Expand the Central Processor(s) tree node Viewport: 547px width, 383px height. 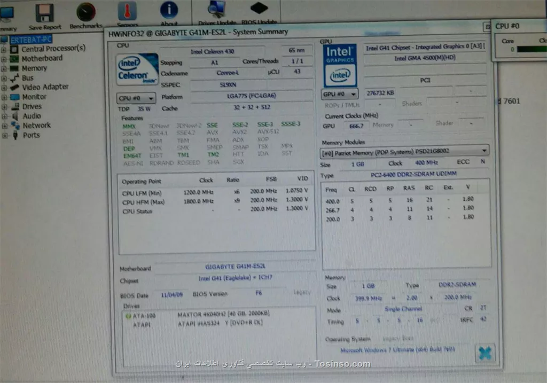coord(4,50)
